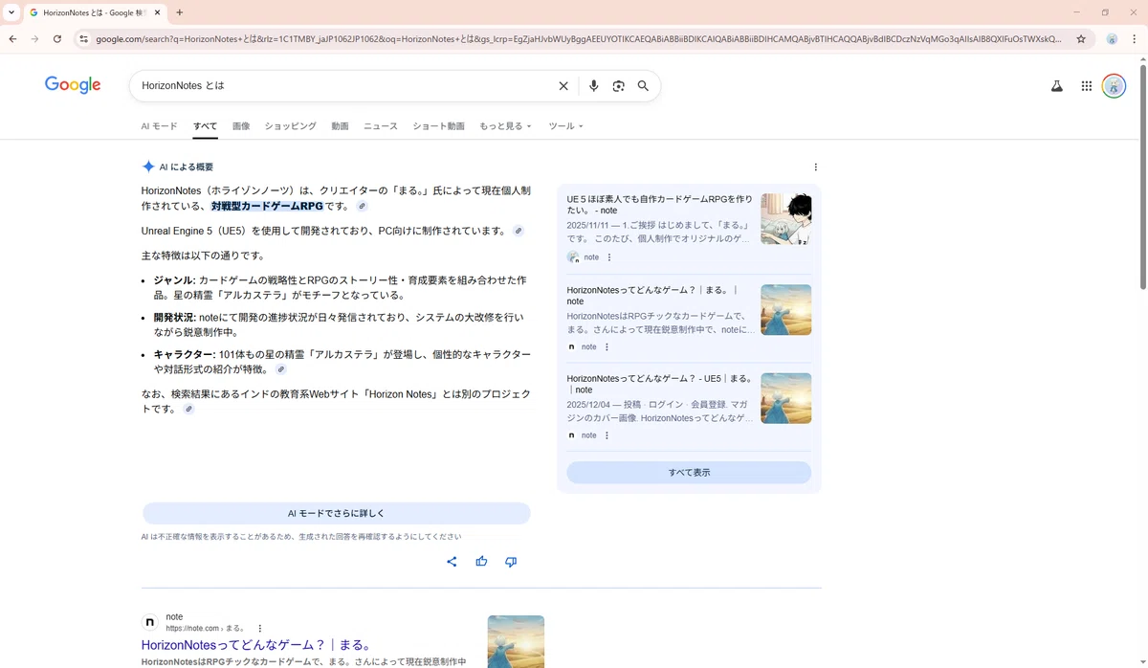Open Chrome three-dot menu
Image resolution: width=1148 pixels, height=668 pixels.
pos(1135,39)
